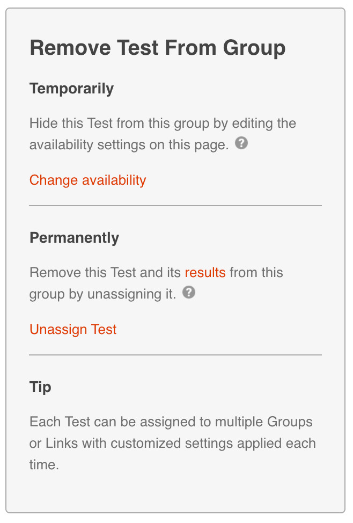
Task: Click the divider line below Change availability
Action: [x=175, y=206]
